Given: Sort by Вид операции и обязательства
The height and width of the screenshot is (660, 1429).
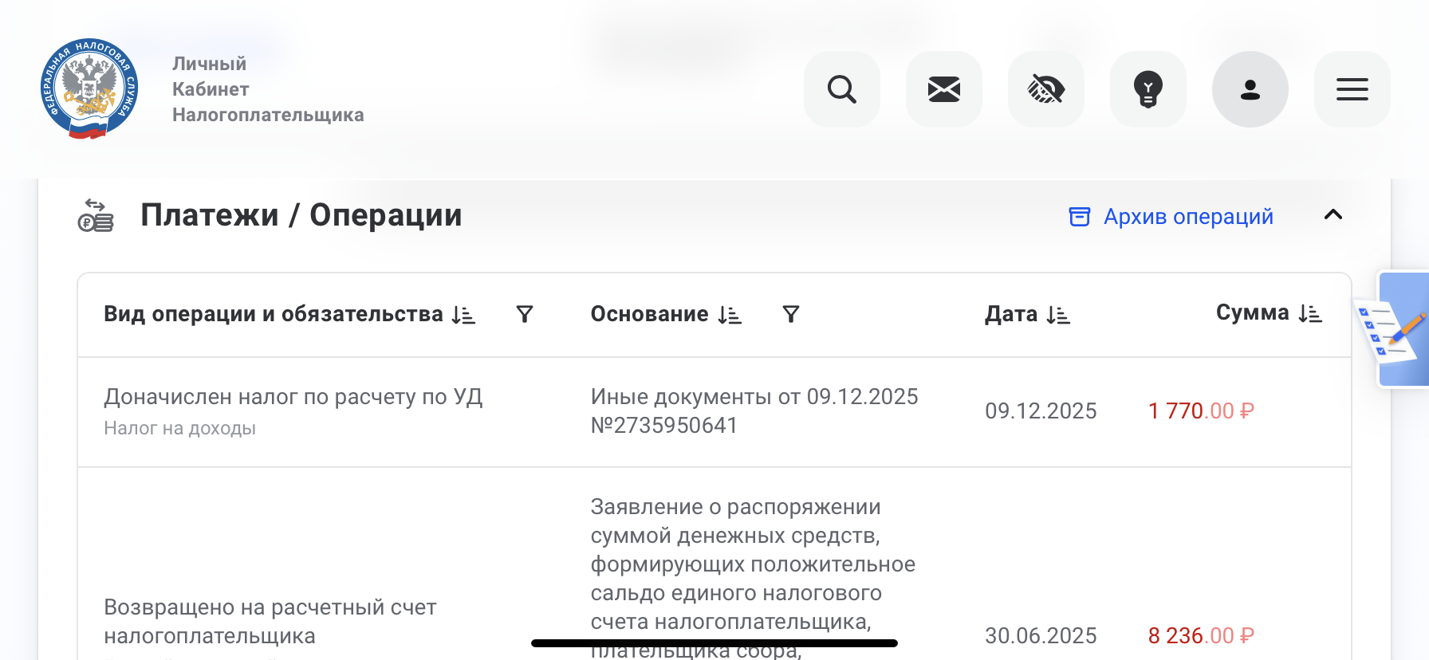Looking at the screenshot, I should click(463, 315).
